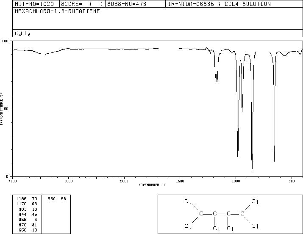This screenshot has width=303, height=234.
Task: Click the 50 mark on the transmittance axis
Action: 6,109
